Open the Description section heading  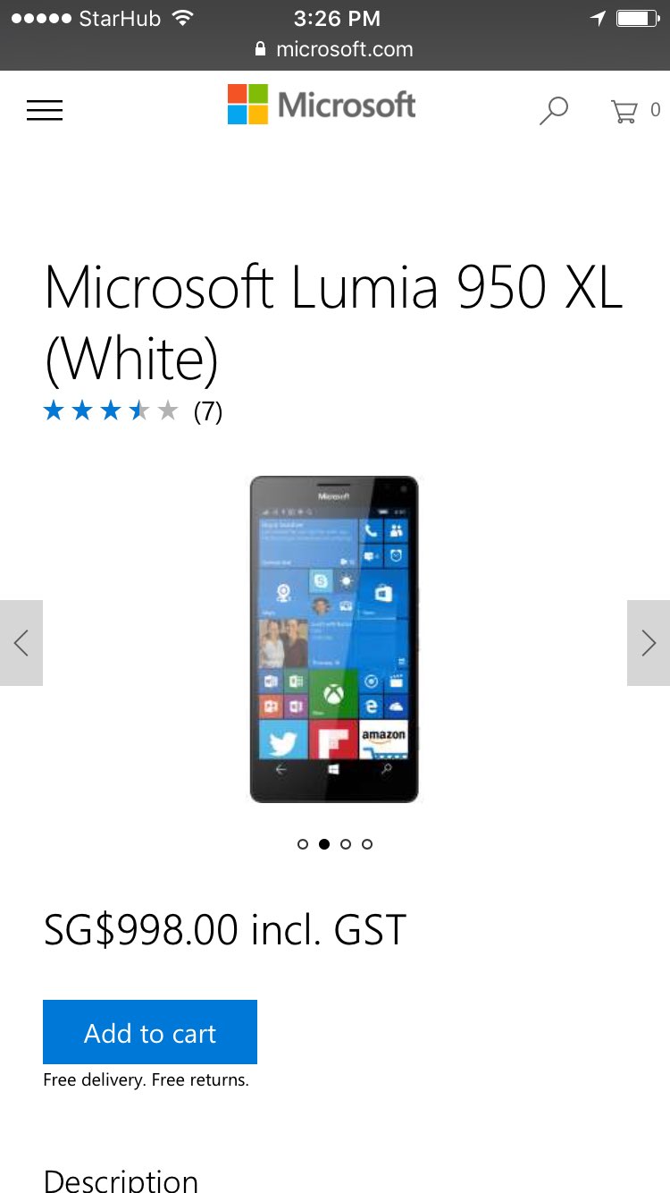(121, 1180)
